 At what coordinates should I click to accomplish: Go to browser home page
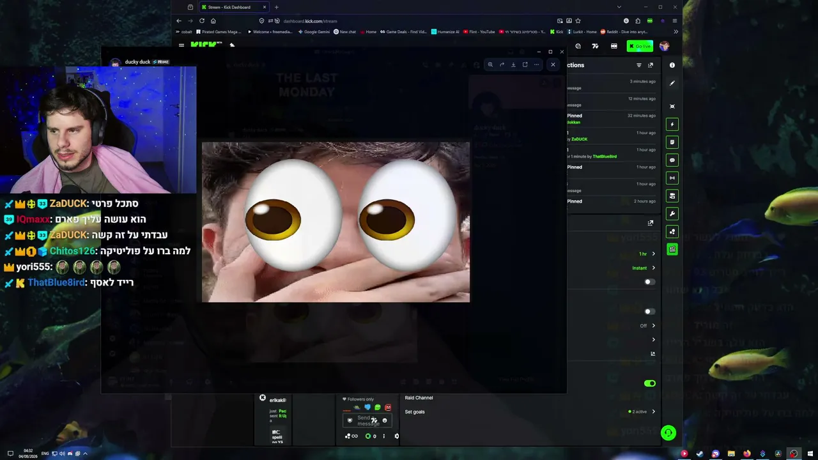(213, 20)
